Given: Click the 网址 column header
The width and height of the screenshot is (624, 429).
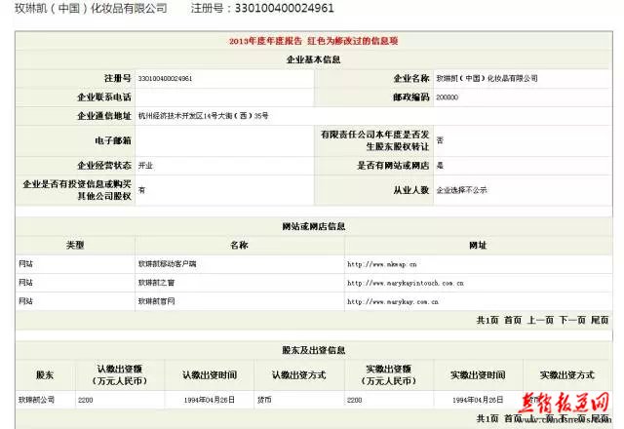Looking at the screenshot, I should point(478,245).
